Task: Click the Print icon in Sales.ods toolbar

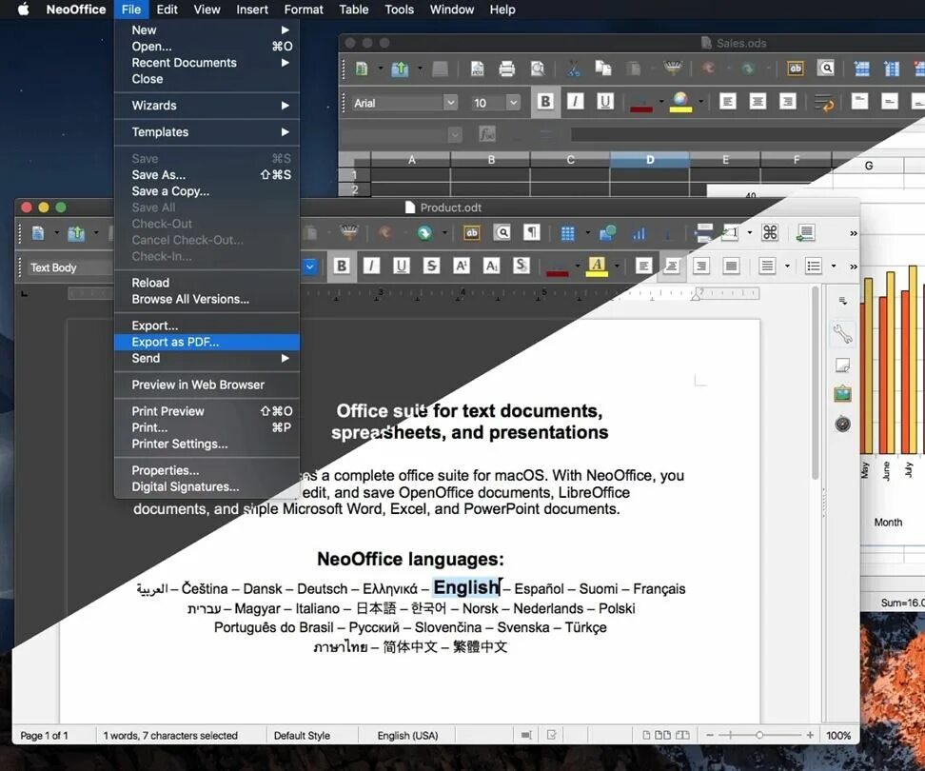Action: (506, 69)
